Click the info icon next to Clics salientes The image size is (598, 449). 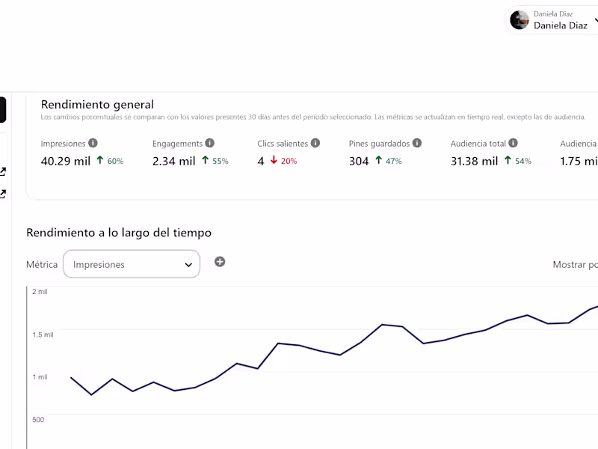(315, 143)
